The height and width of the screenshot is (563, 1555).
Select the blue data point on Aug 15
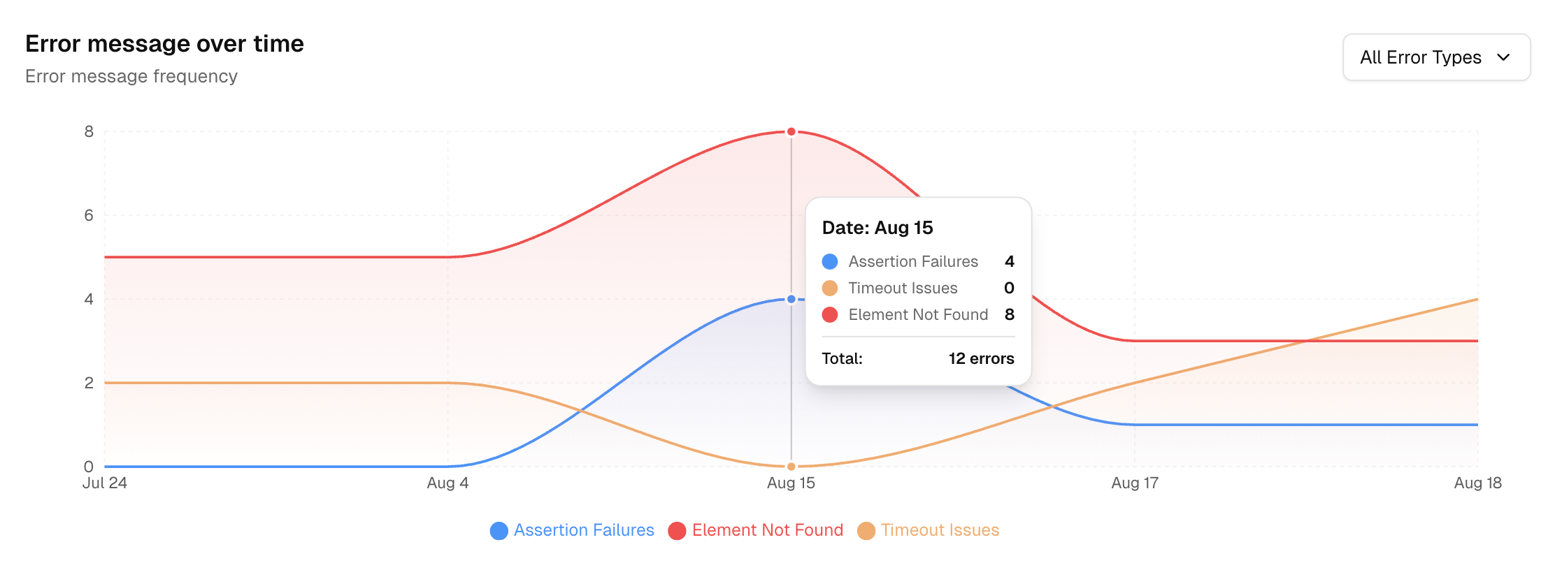[x=791, y=298]
